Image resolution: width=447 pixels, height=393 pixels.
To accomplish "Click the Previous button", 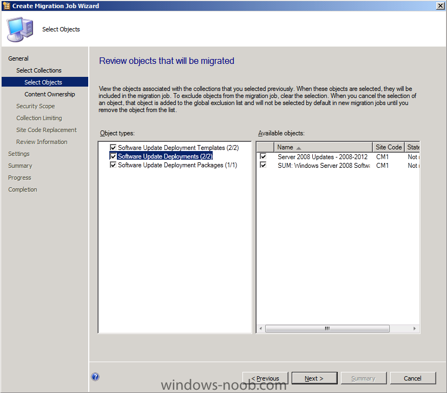I will 265,378.
